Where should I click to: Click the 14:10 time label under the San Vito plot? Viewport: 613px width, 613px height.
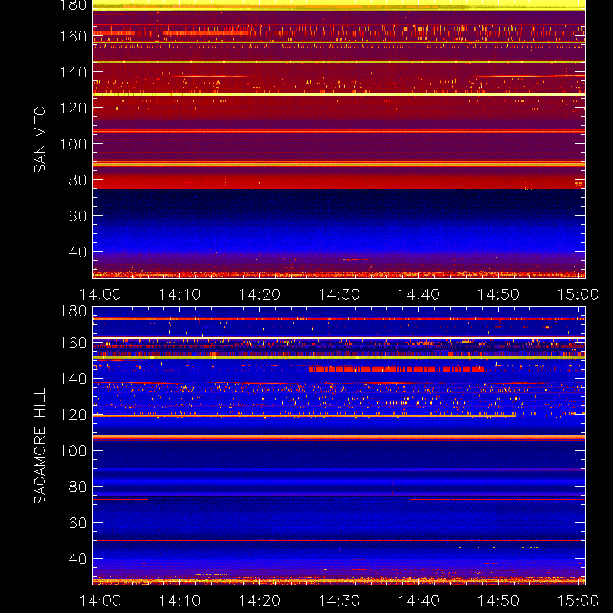pos(180,294)
